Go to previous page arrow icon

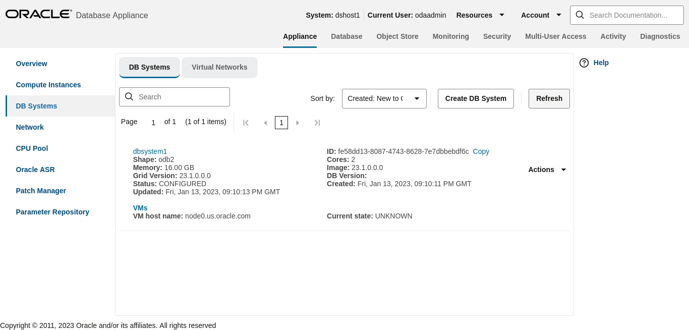[x=265, y=123]
